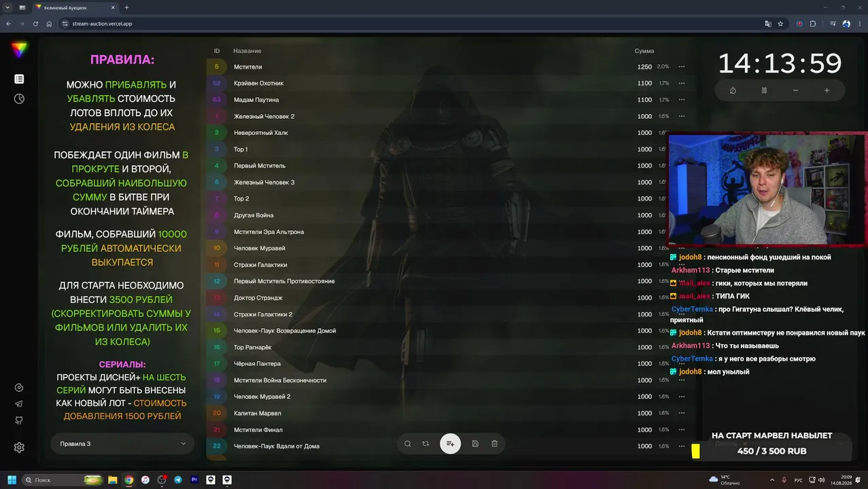
Task: Sort by the ID column header
Action: (217, 51)
